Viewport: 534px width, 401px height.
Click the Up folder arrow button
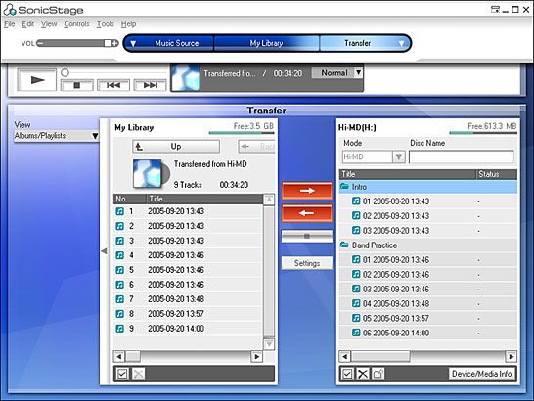coord(176,147)
